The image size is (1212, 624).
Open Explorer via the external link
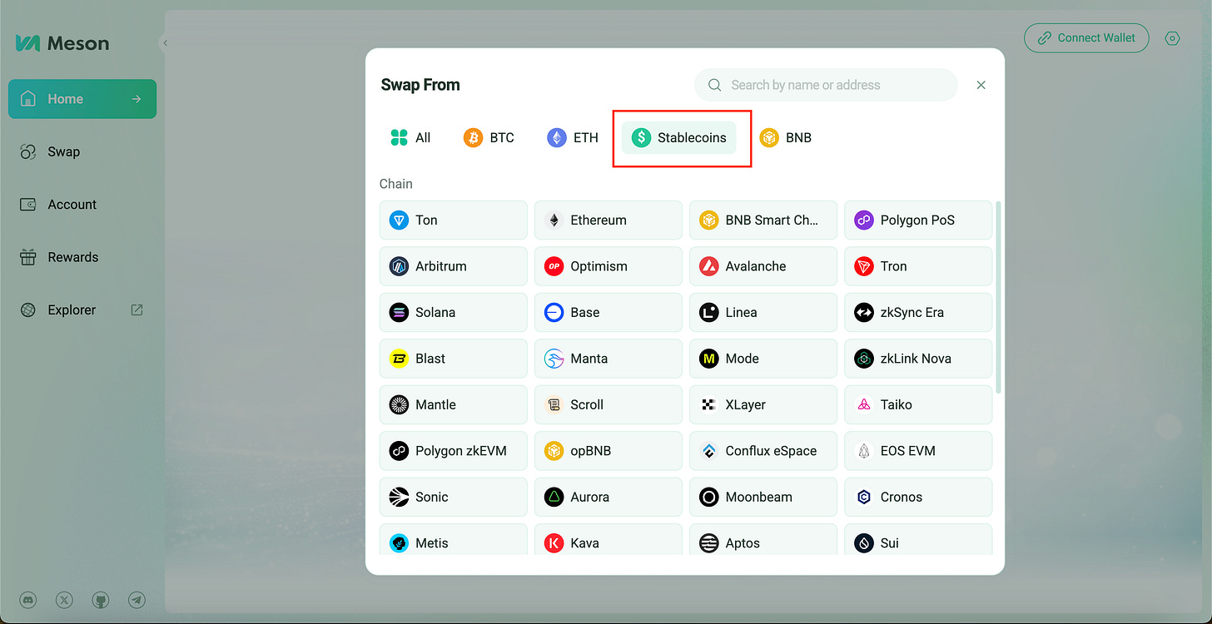[x=136, y=310]
